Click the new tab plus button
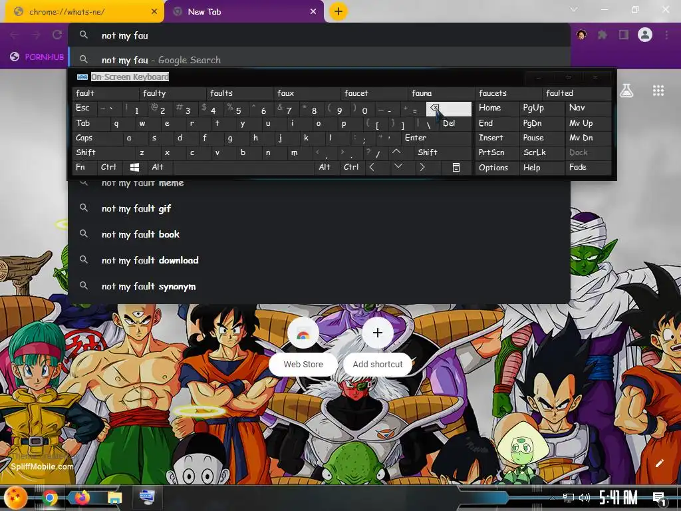This screenshot has height=511, width=681. 339,11
